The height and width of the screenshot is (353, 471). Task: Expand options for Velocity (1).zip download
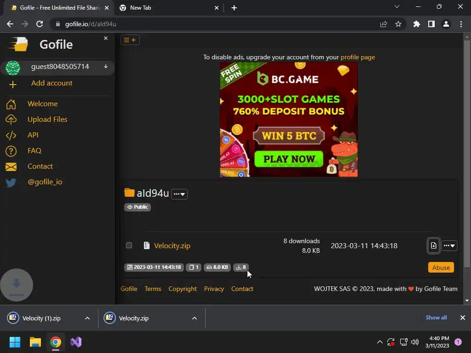[x=87, y=318]
